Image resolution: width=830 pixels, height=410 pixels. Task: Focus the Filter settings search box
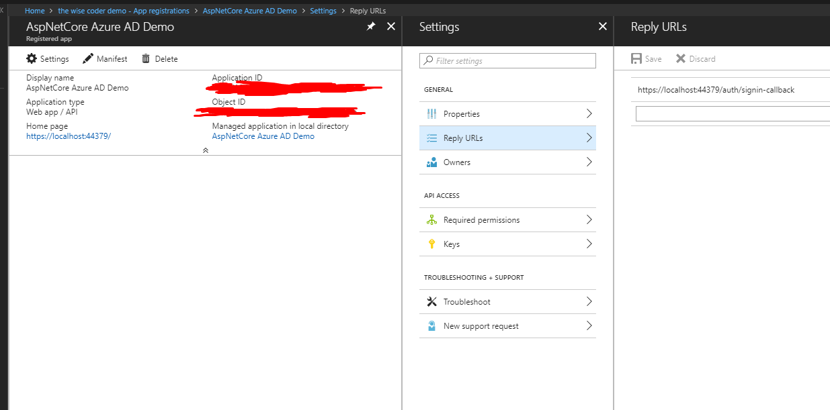point(507,61)
